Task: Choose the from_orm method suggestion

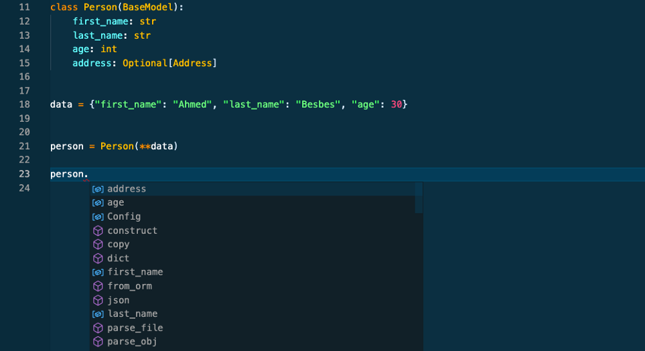Action: click(x=253, y=286)
